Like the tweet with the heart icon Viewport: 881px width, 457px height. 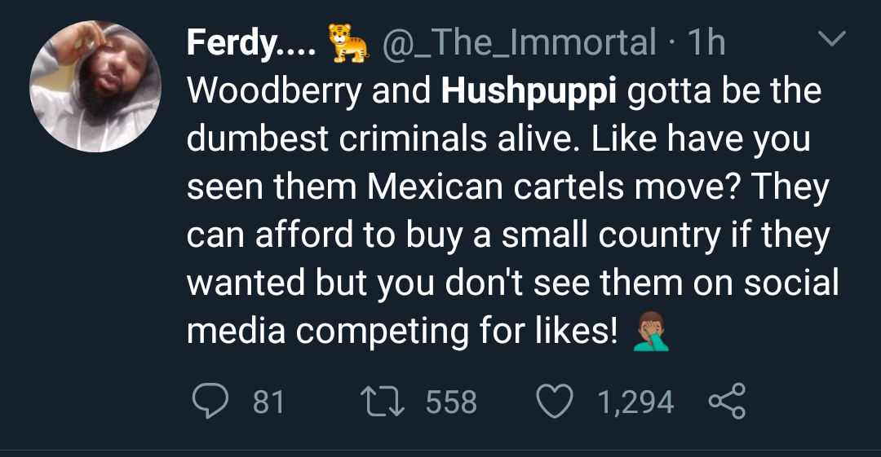tap(556, 402)
